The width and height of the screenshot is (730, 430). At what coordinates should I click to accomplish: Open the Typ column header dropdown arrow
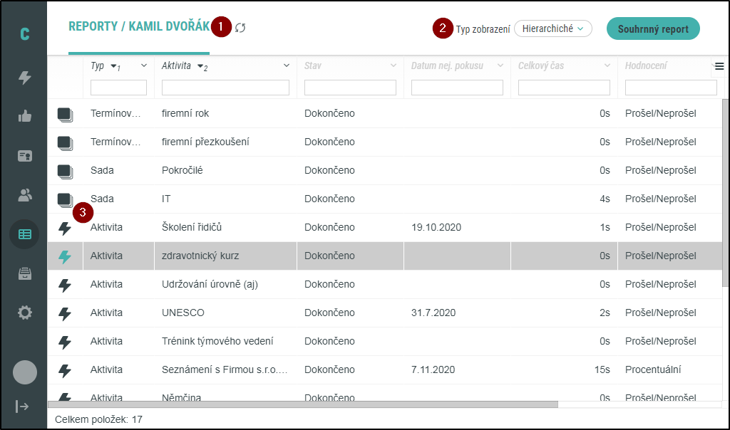pos(143,65)
